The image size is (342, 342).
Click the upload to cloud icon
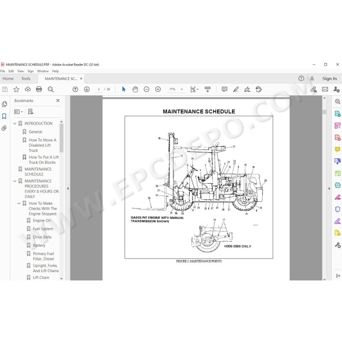point(28,89)
